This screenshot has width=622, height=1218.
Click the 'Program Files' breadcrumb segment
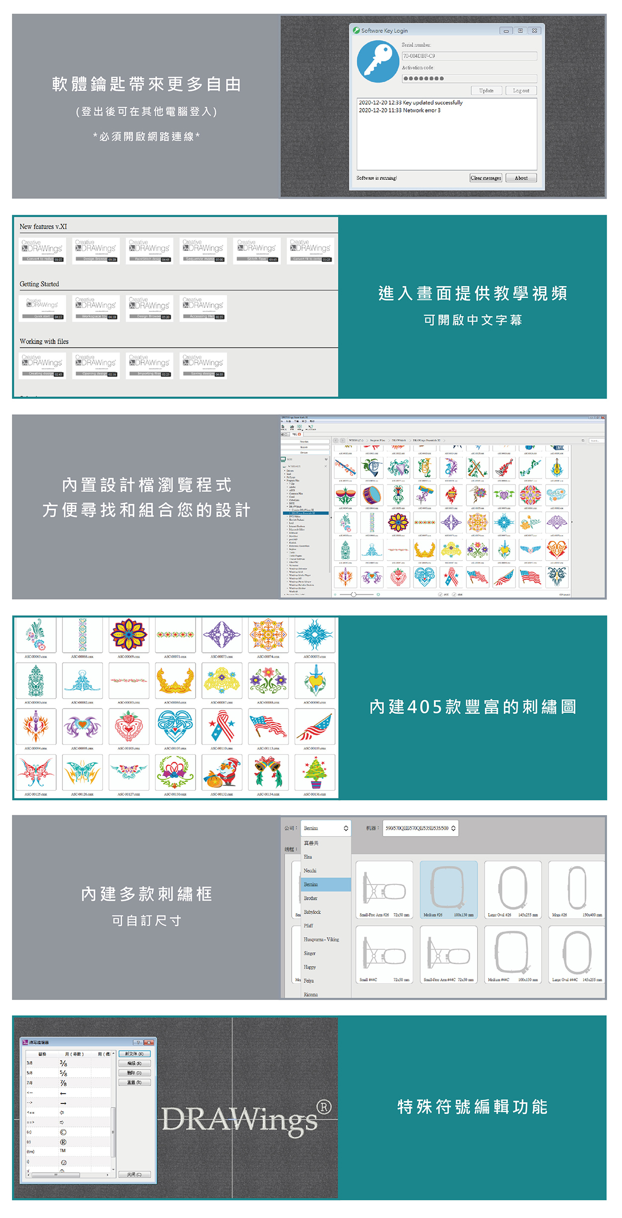[x=377, y=441]
